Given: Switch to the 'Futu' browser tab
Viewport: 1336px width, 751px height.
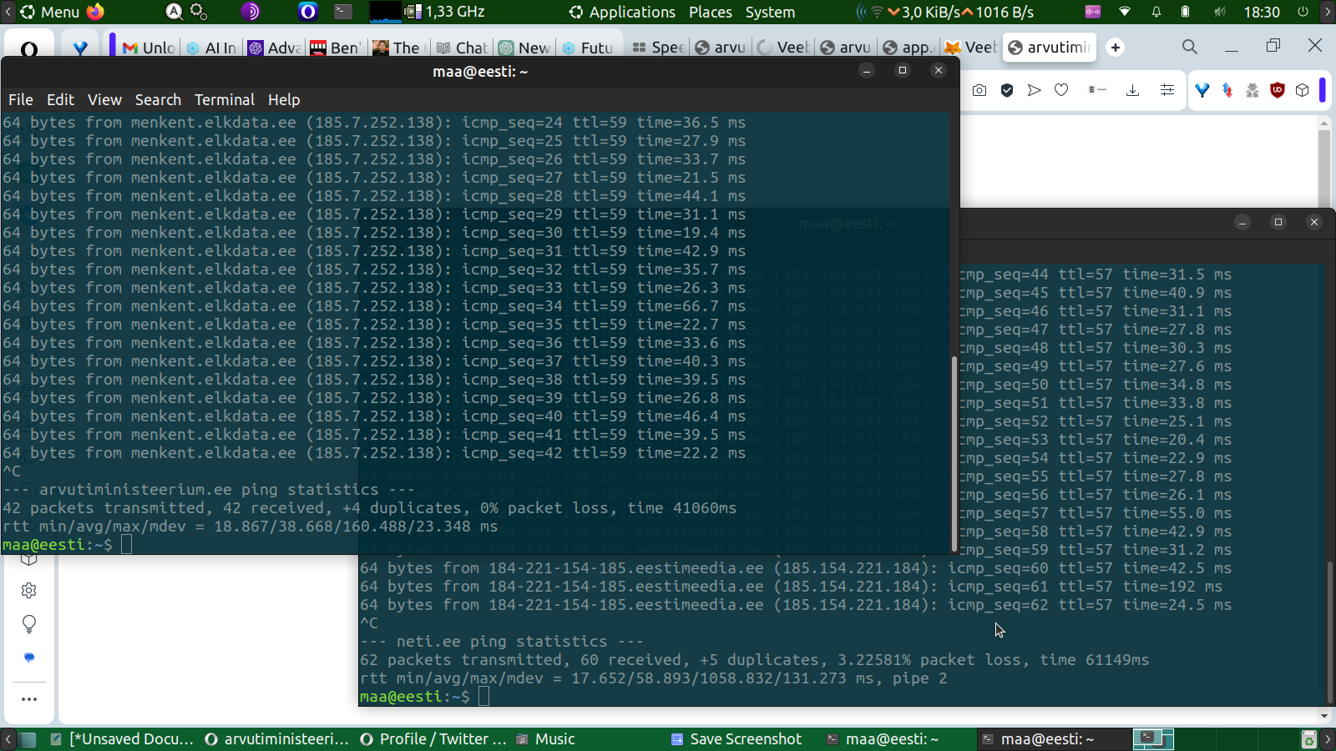Looking at the screenshot, I should 588,48.
